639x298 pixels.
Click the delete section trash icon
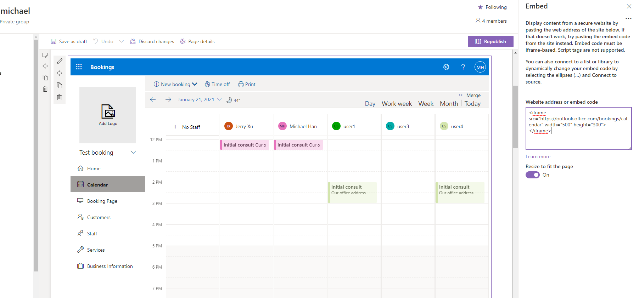pyautogui.click(x=45, y=89)
